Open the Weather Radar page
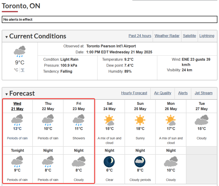219x186 pixels. [x=167, y=36]
